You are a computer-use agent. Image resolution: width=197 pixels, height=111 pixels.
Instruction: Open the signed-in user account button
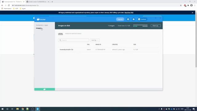tap(142, 19)
